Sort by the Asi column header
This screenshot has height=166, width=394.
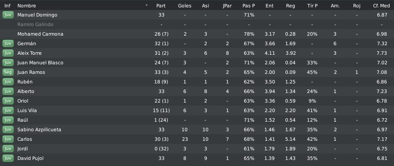(x=205, y=6)
